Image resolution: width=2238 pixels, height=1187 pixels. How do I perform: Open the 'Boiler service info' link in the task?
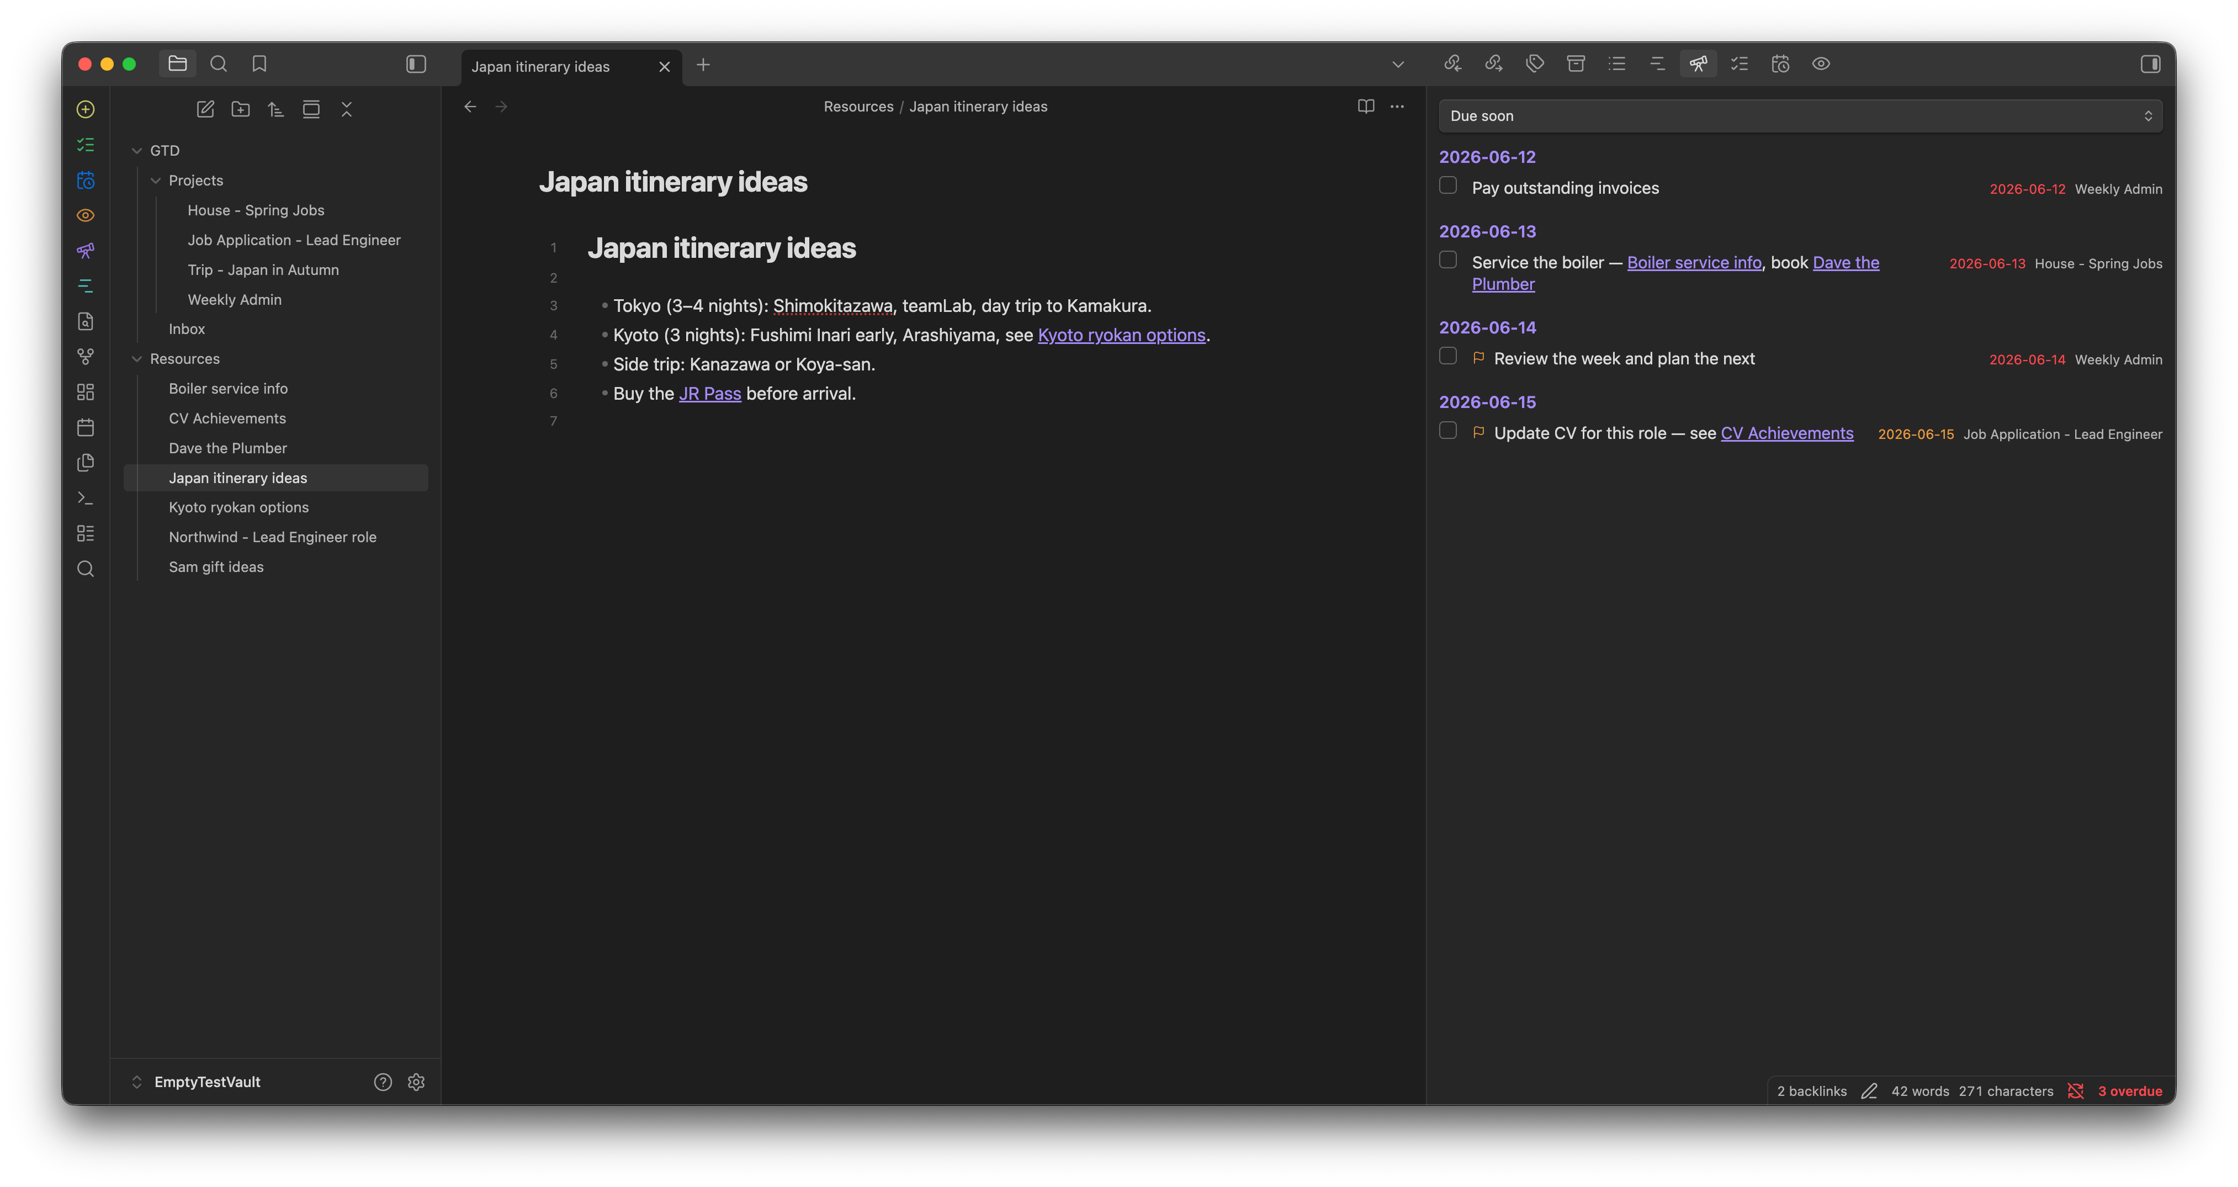click(x=1694, y=262)
